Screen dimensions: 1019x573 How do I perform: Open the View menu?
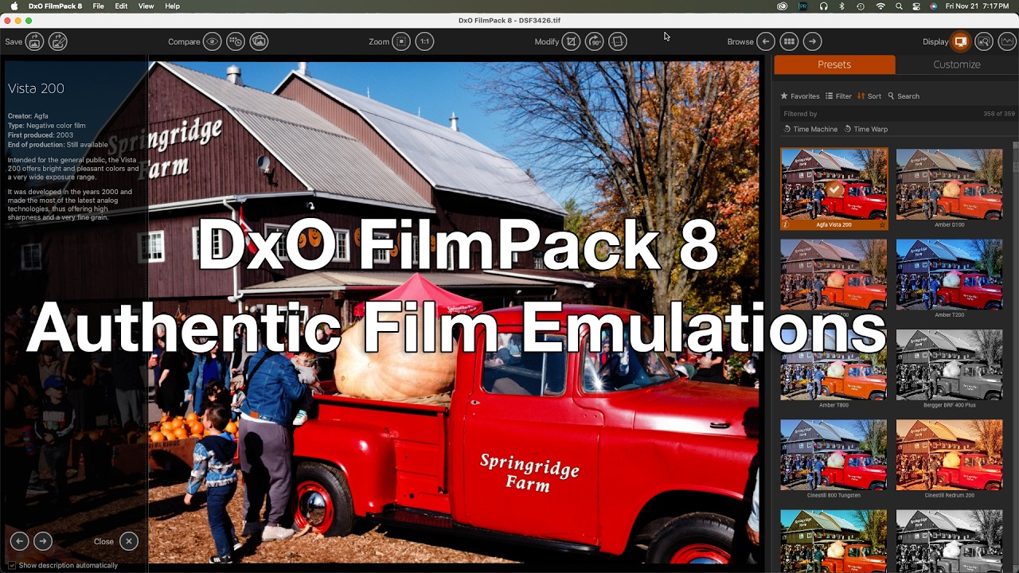pyautogui.click(x=146, y=6)
